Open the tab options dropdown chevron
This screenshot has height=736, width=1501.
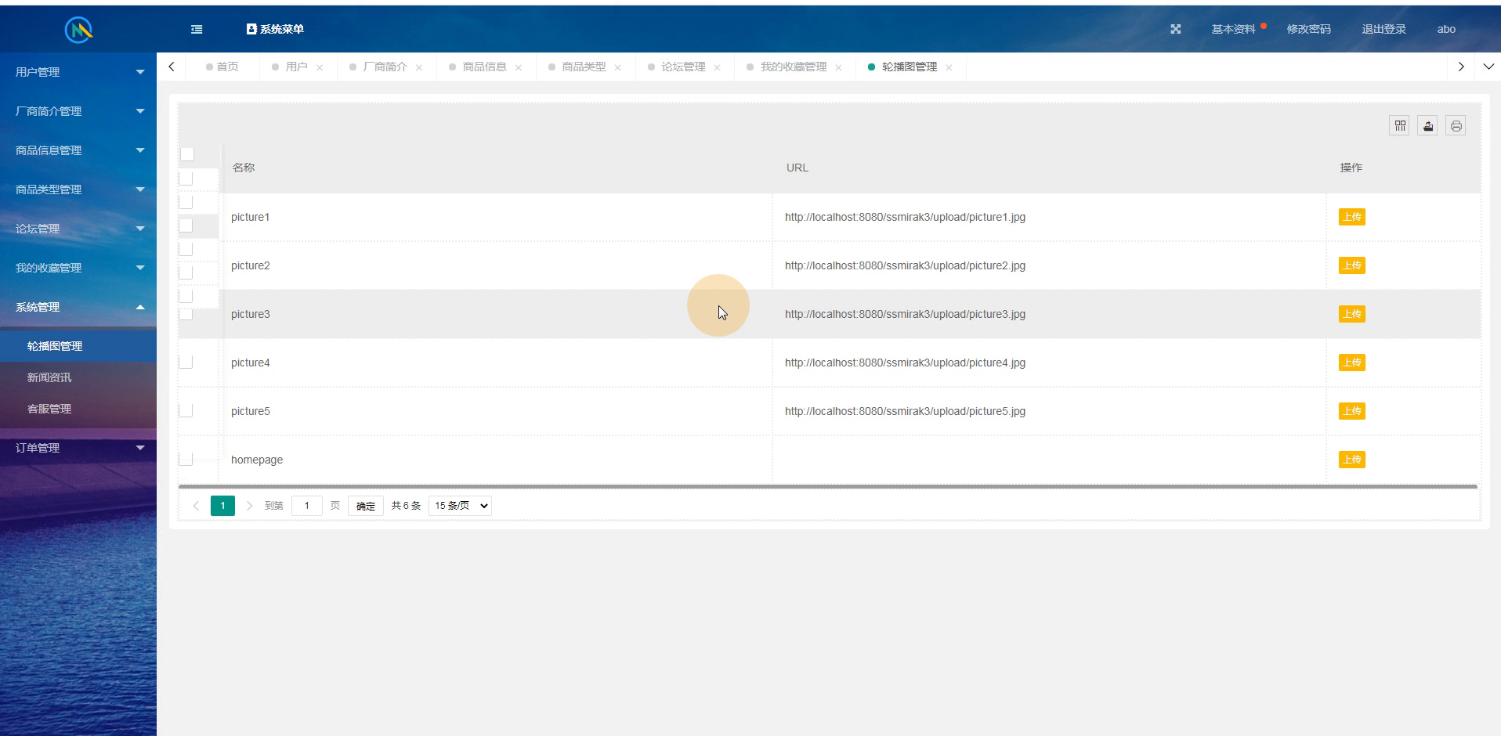click(1488, 67)
